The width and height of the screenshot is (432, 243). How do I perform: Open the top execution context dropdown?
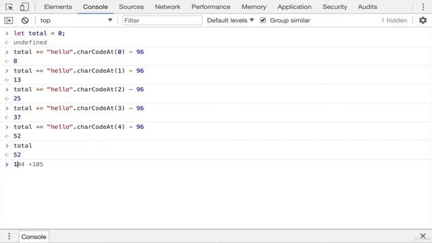[76, 20]
